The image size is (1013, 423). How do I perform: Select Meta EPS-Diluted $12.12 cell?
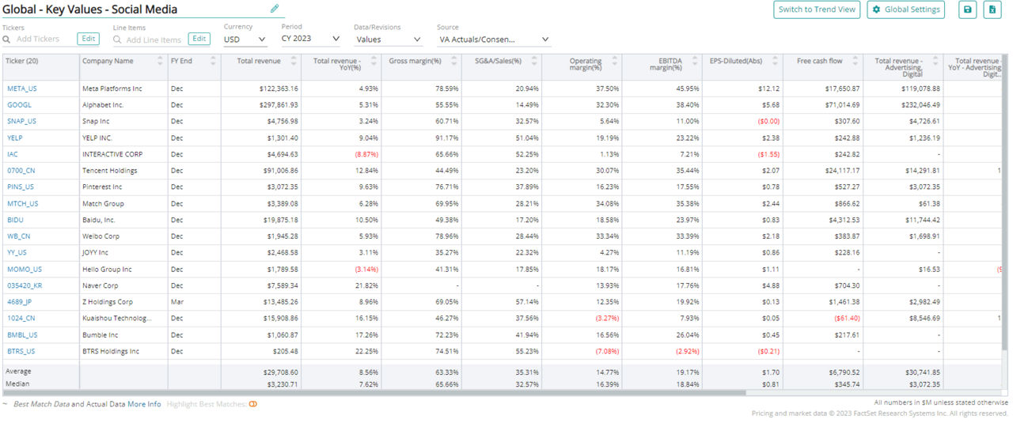[x=742, y=89]
